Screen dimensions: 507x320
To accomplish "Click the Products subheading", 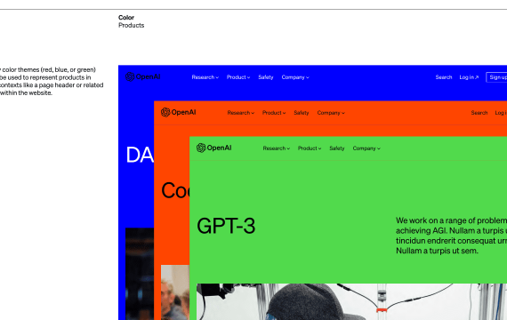I will tap(132, 25).
